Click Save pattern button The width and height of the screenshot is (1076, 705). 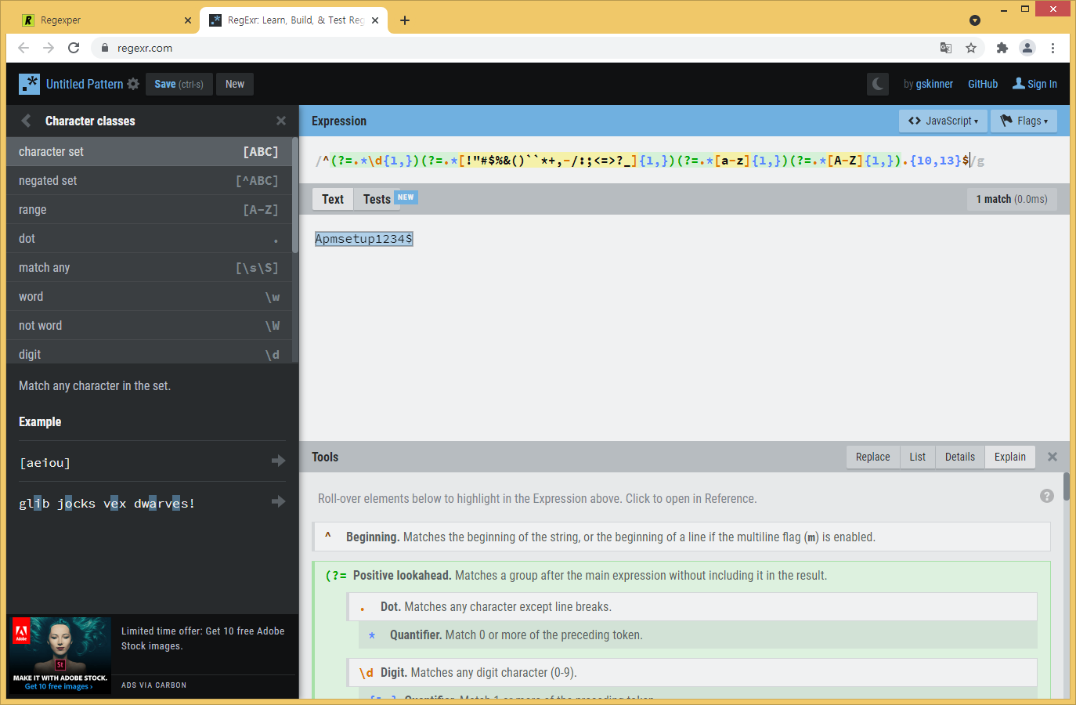pos(179,84)
